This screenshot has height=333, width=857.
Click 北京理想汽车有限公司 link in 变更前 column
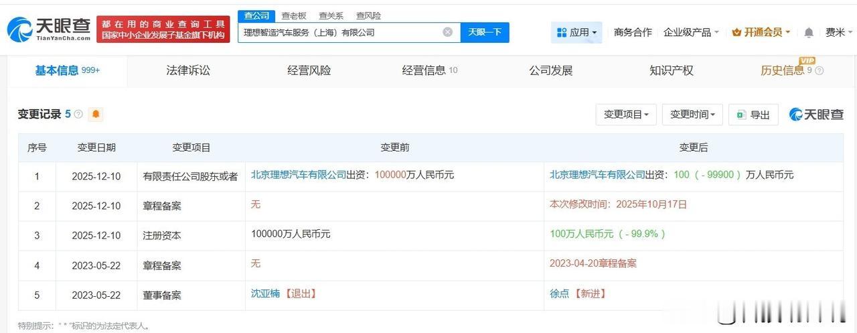pyautogui.click(x=299, y=175)
